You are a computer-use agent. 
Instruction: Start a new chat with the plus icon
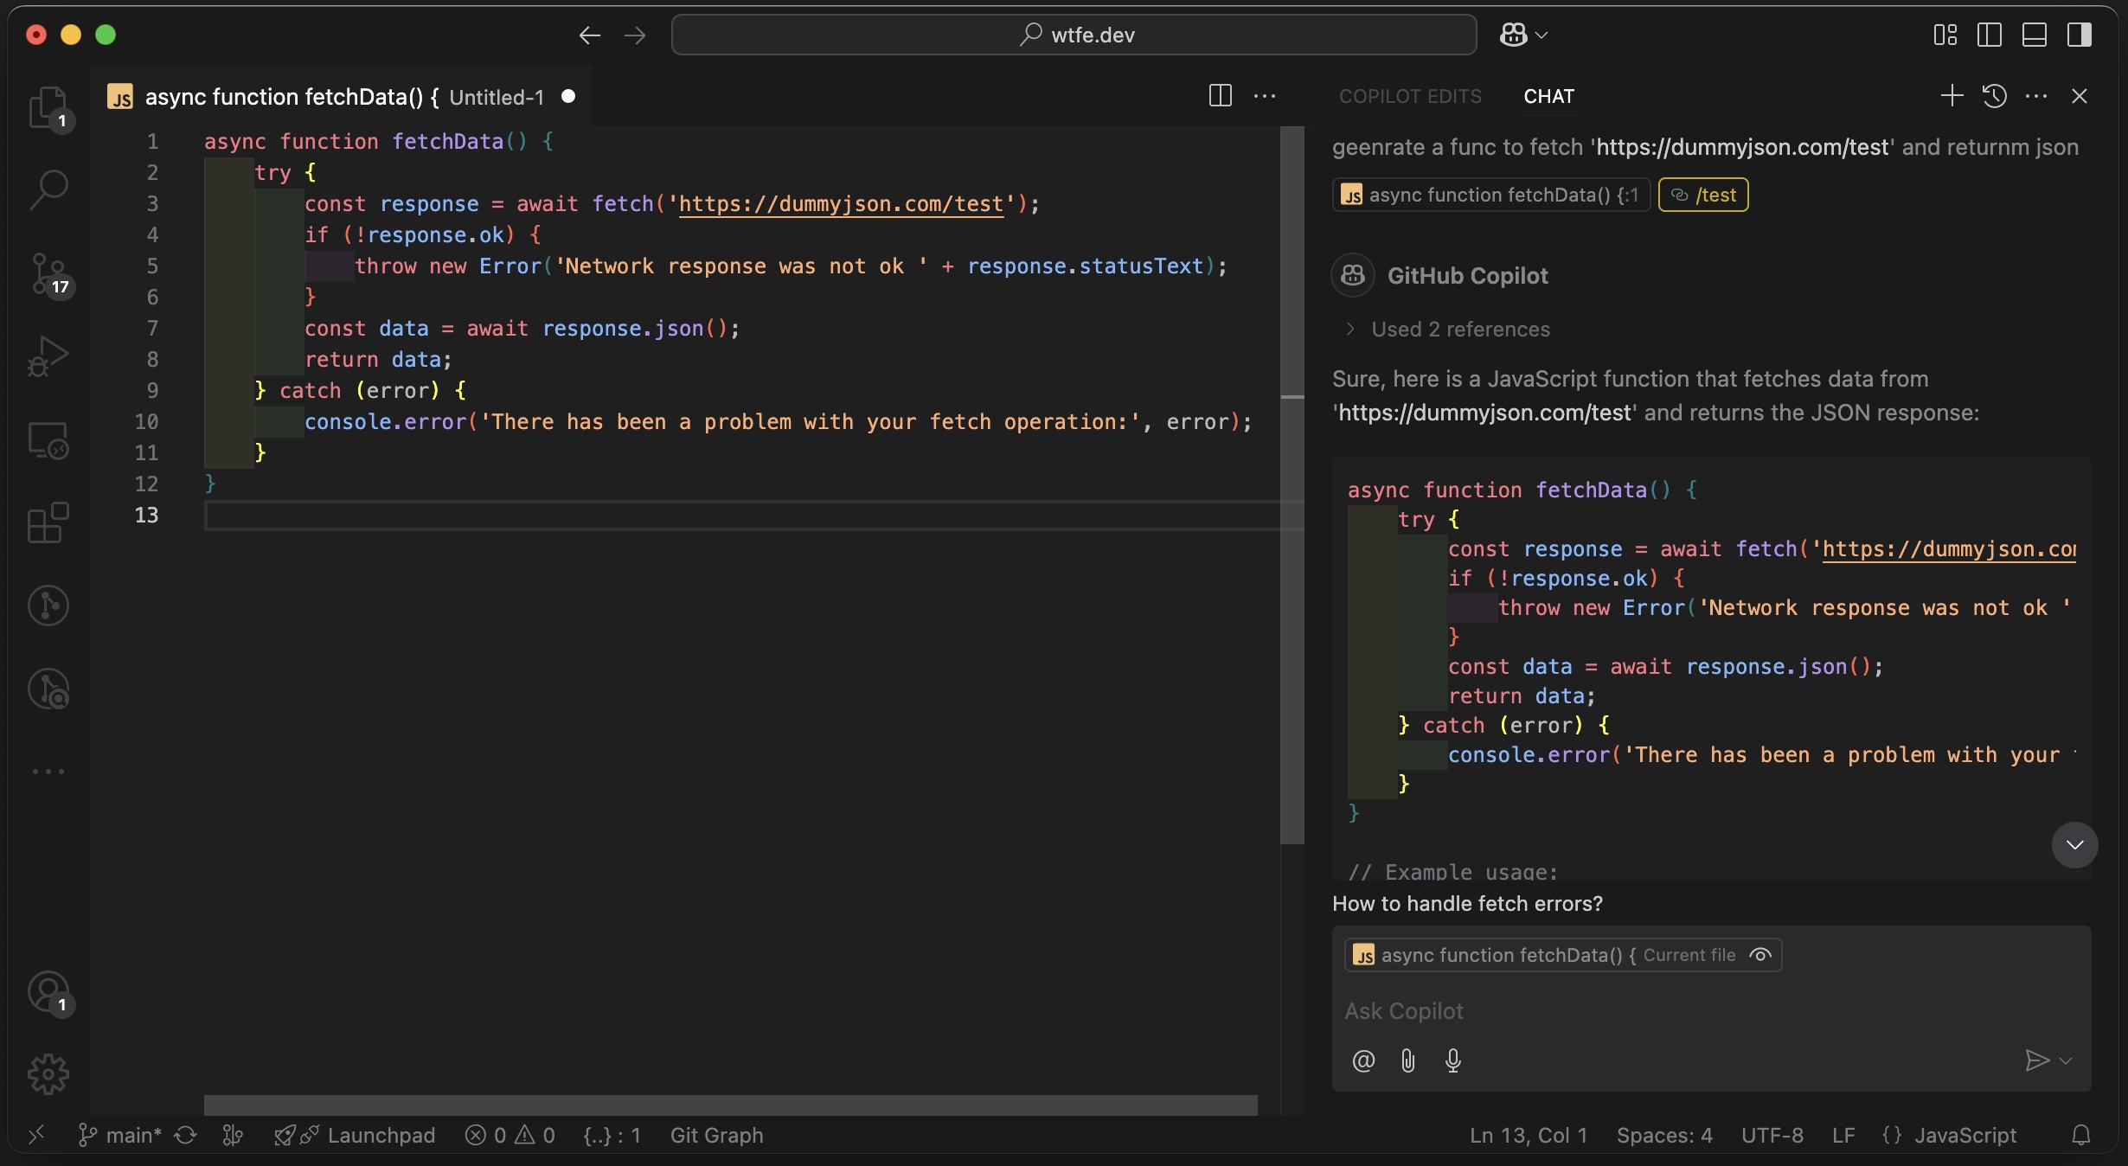1952,96
